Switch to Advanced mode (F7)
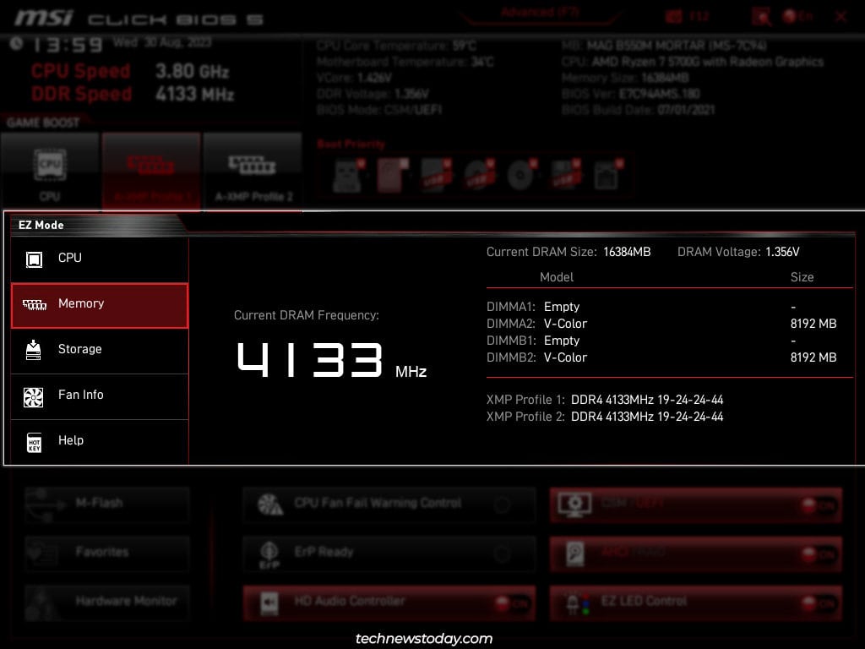 [x=541, y=14]
